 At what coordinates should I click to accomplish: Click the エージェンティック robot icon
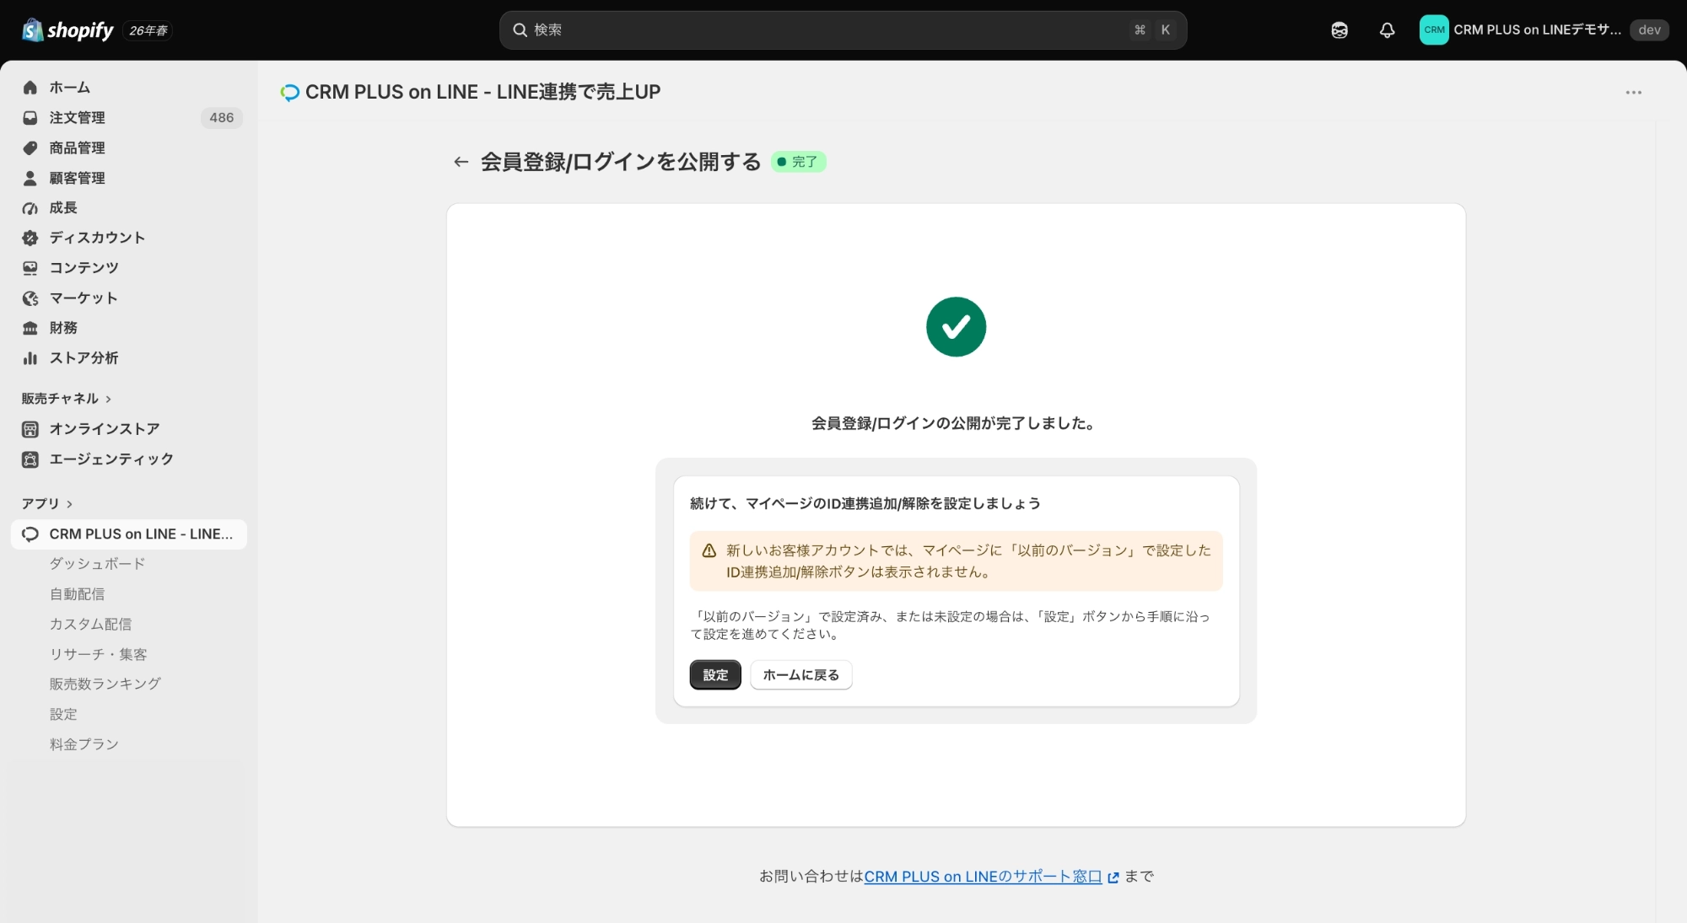point(30,459)
